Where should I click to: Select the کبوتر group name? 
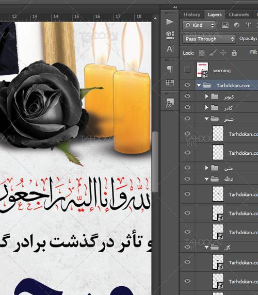point(229,97)
